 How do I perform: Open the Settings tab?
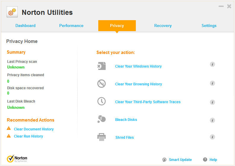coord(209,26)
